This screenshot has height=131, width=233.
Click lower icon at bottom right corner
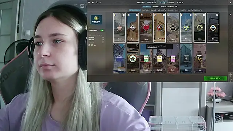tap(230, 80)
